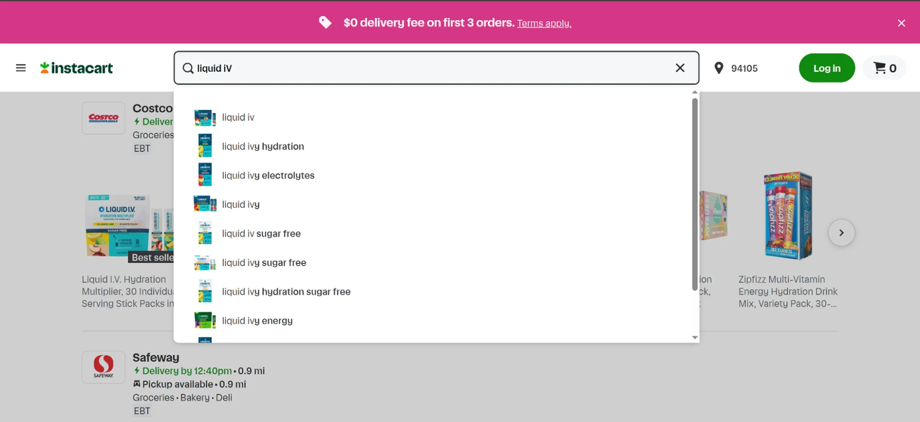The image size is (920, 422).
Task: Open the hamburger navigation menu
Action: (21, 68)
